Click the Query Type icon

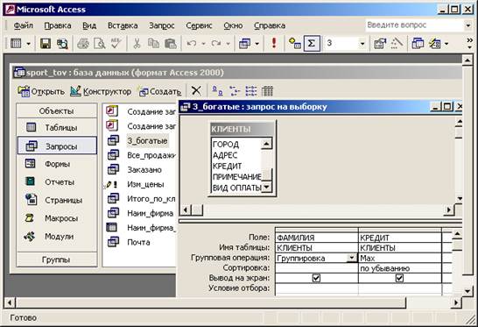[245, 44]
